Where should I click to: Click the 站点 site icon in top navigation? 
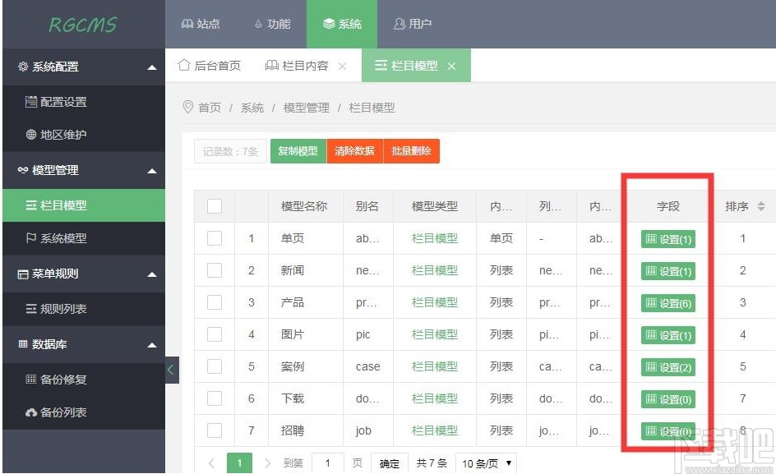point(190,24)
